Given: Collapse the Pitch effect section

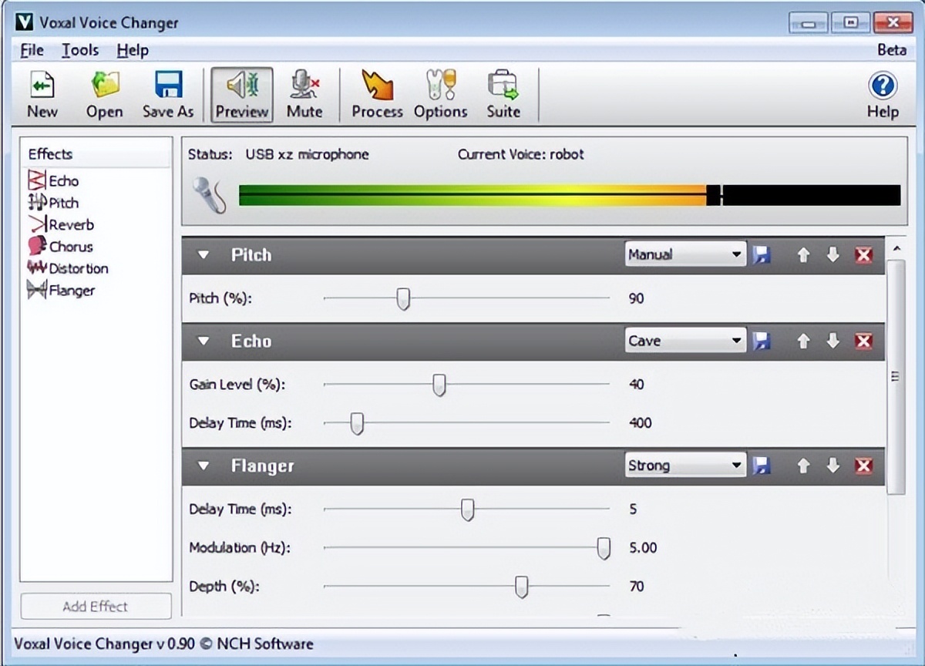Looking at the screenshot, I should click(203, 254).
